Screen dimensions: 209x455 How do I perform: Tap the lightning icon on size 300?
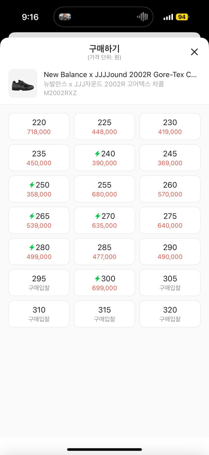point(97,279)
